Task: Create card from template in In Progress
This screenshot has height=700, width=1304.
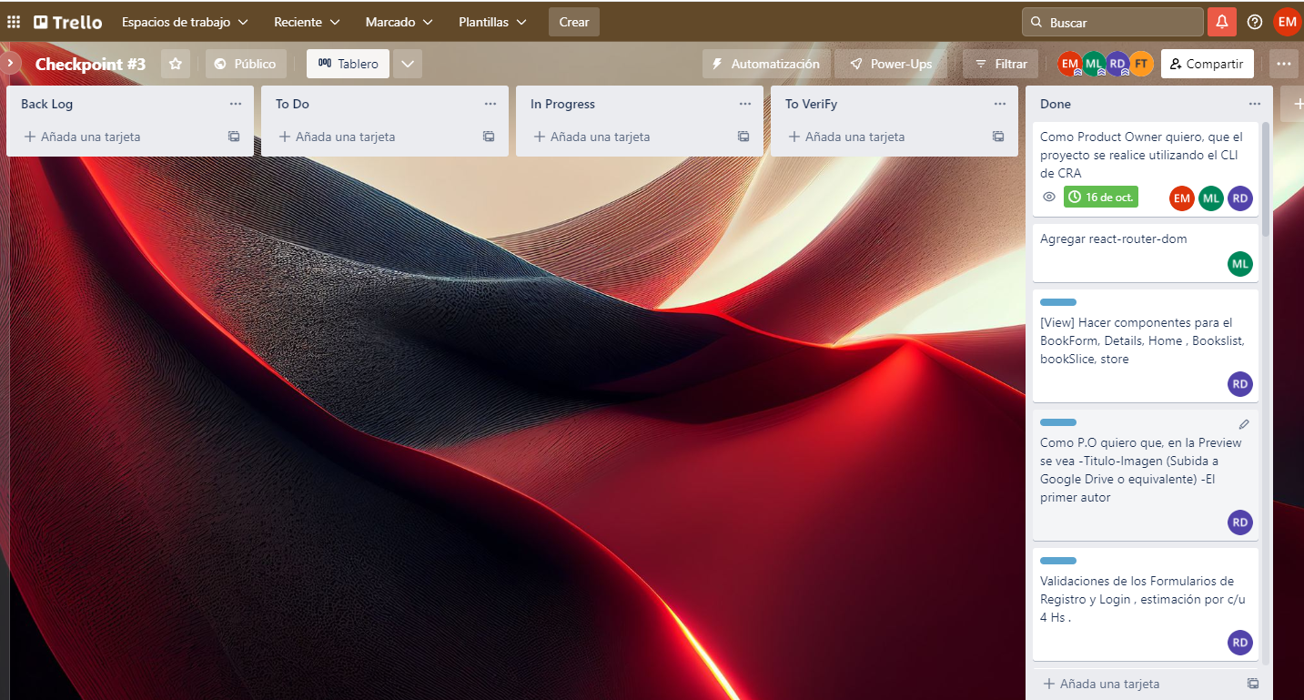Action: (x=743, y=137)
